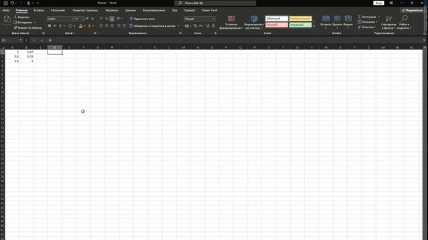Screen dimensions: 428x240
Task: Expand the Merge and Center dropdown arrow
Action: [179, 26]
